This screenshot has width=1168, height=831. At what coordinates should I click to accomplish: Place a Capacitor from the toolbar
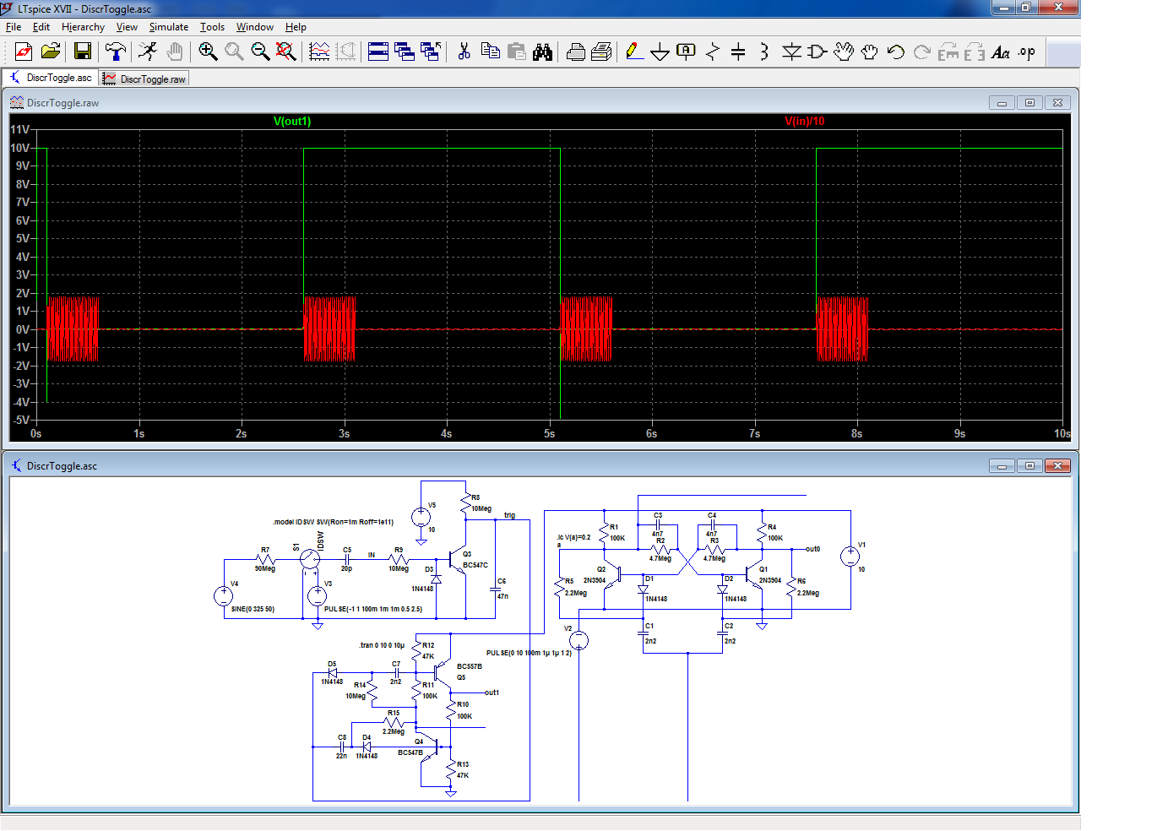click(738, 52)
